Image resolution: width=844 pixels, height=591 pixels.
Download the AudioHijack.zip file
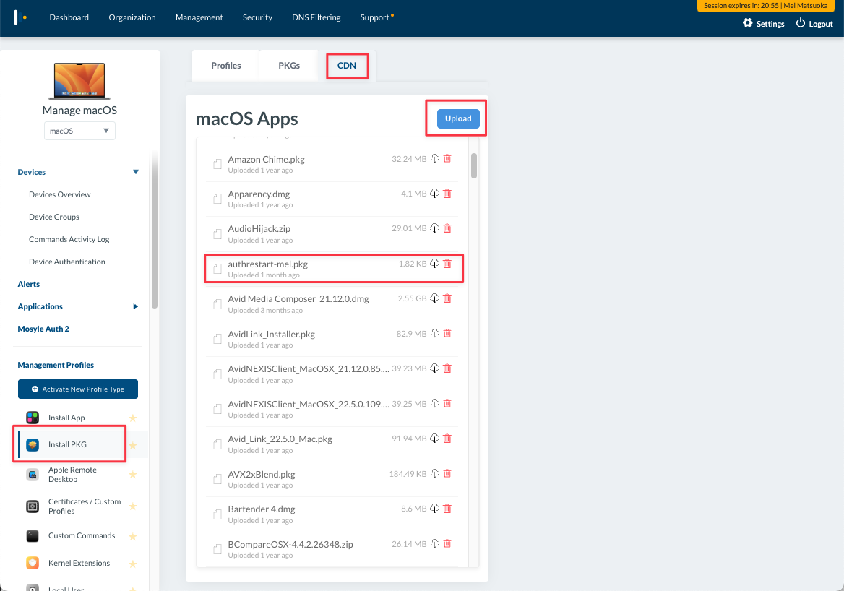pos(435,228)
